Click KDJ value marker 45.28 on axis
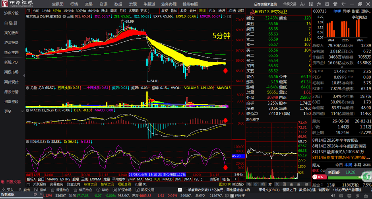The height and width of the screenshot is (199, 372). tap(238, 156)
